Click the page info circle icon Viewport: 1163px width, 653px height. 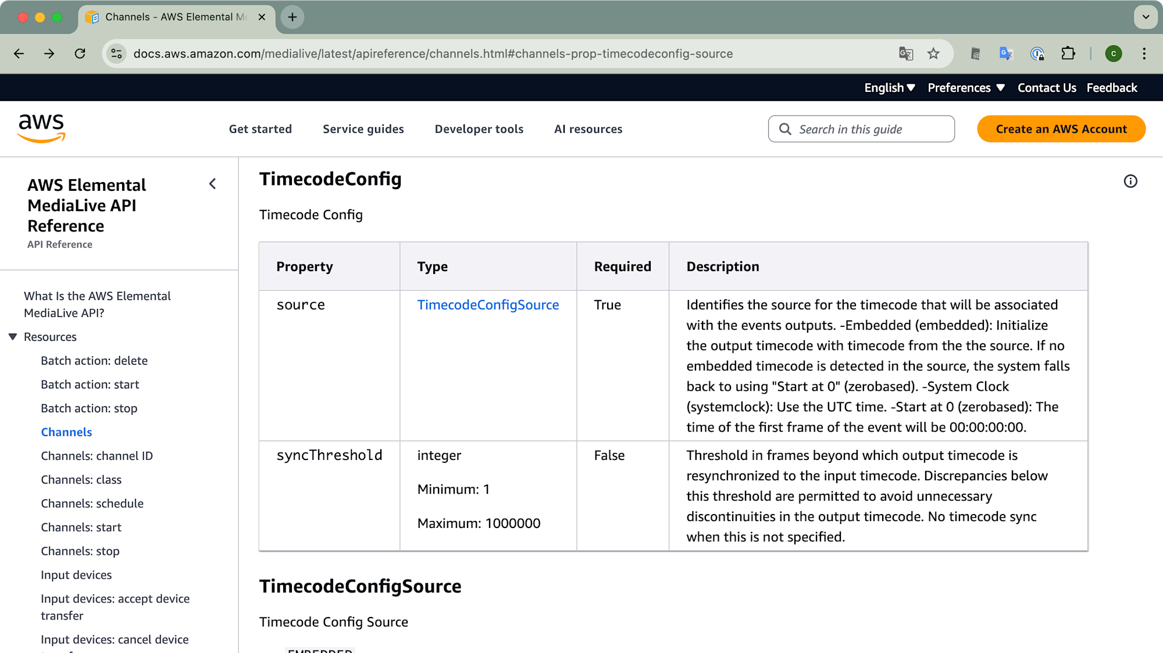click(1130, 181)
